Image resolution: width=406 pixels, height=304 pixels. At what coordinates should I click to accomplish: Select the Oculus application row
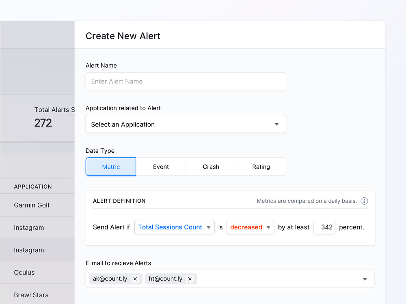tap(24, 272)
